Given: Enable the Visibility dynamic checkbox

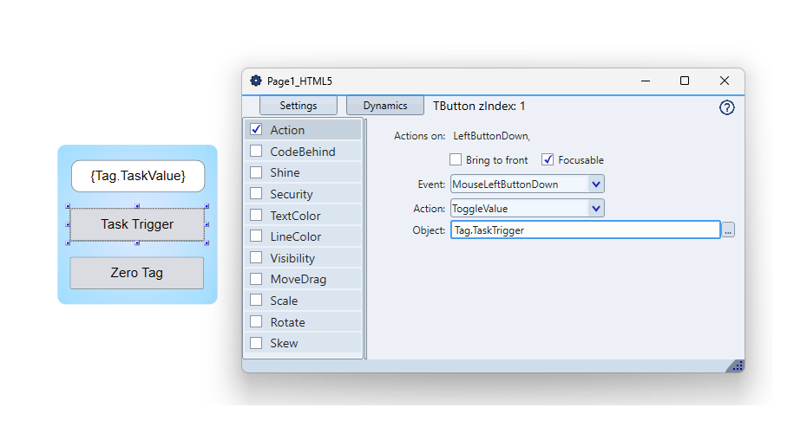Looking at the screenshot, I should (x=256, y=258).
